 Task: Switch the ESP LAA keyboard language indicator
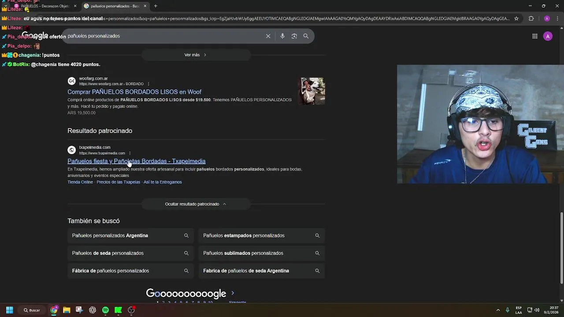point(519,310)
